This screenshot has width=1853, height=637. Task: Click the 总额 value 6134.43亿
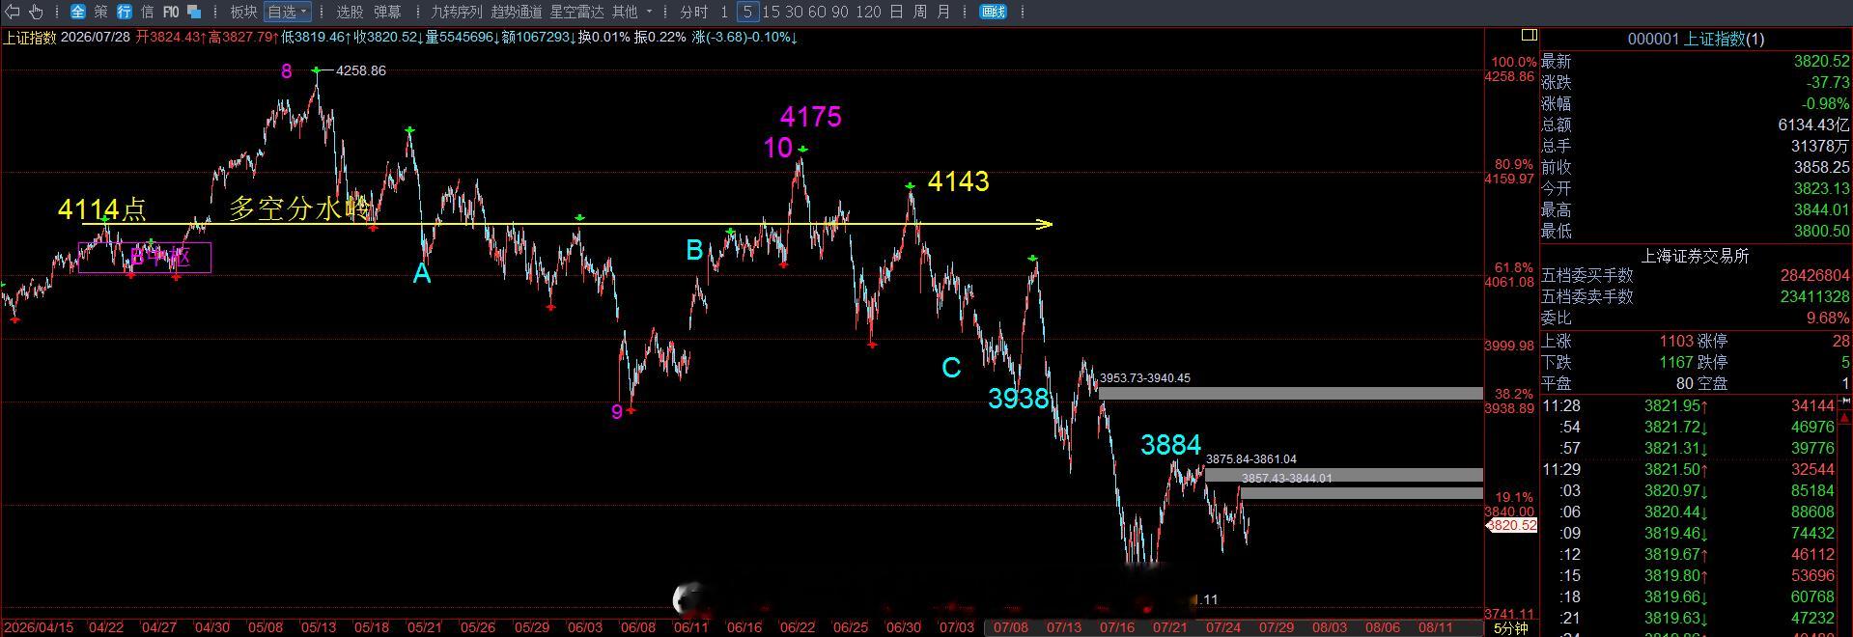tap(1814, 125)
